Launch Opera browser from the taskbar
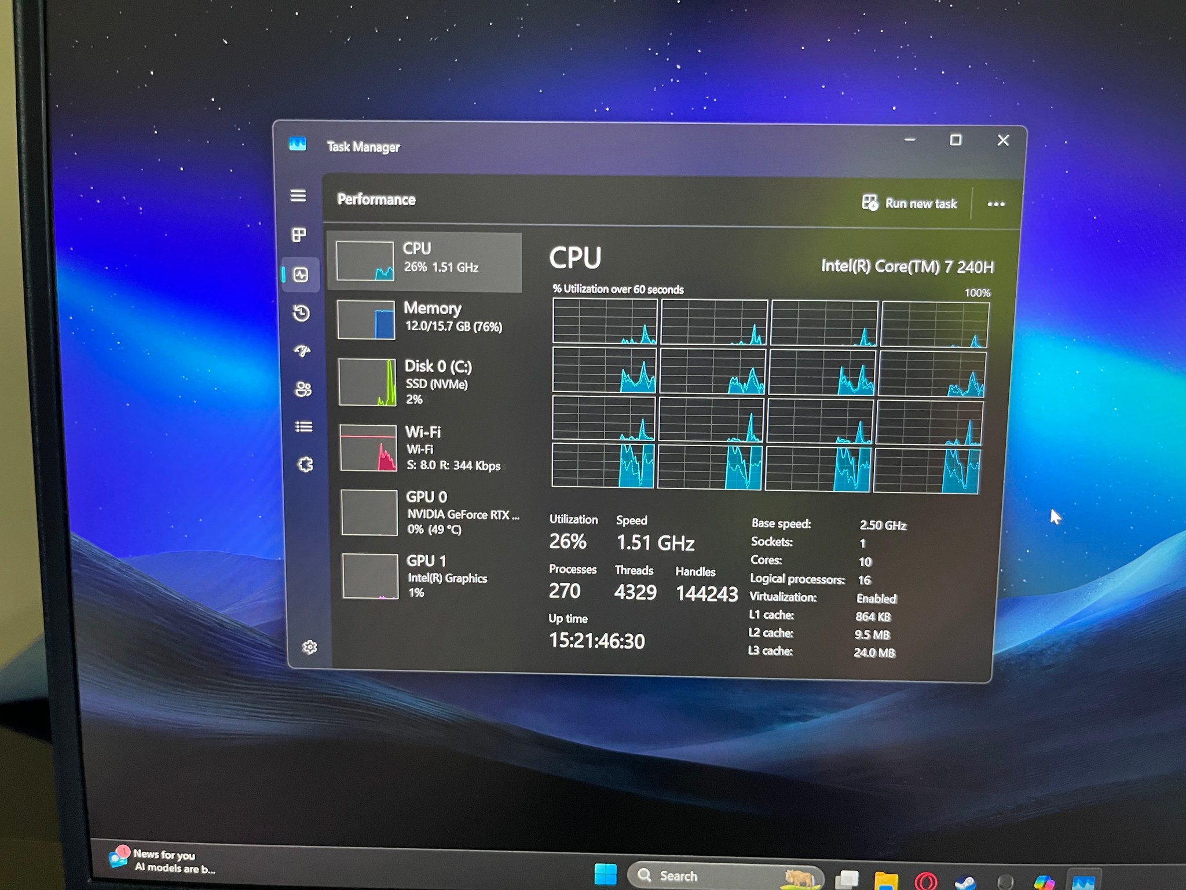1186x890 pixels. click(925, 881)
